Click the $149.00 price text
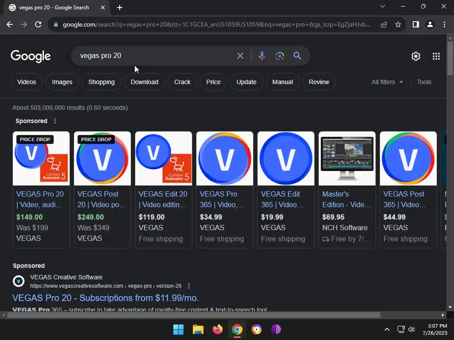 30,217
